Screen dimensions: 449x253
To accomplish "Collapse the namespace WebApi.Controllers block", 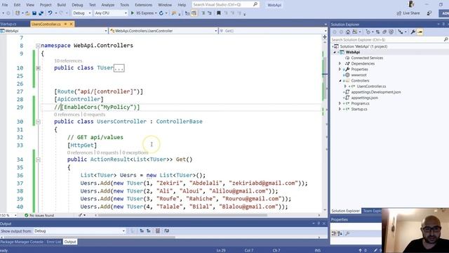I will tap(38, 46).
